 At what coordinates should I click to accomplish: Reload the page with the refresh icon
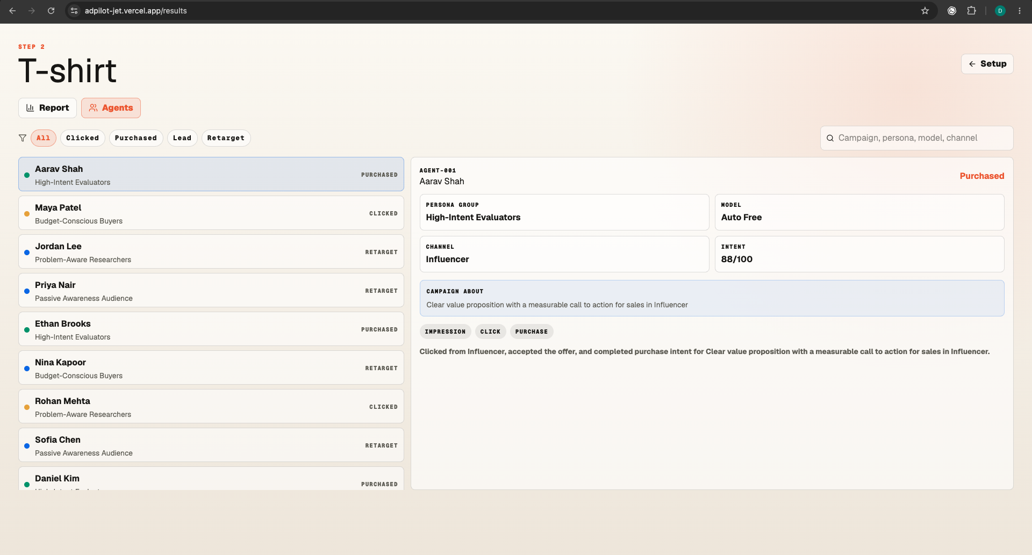click(x=51, y=11)
